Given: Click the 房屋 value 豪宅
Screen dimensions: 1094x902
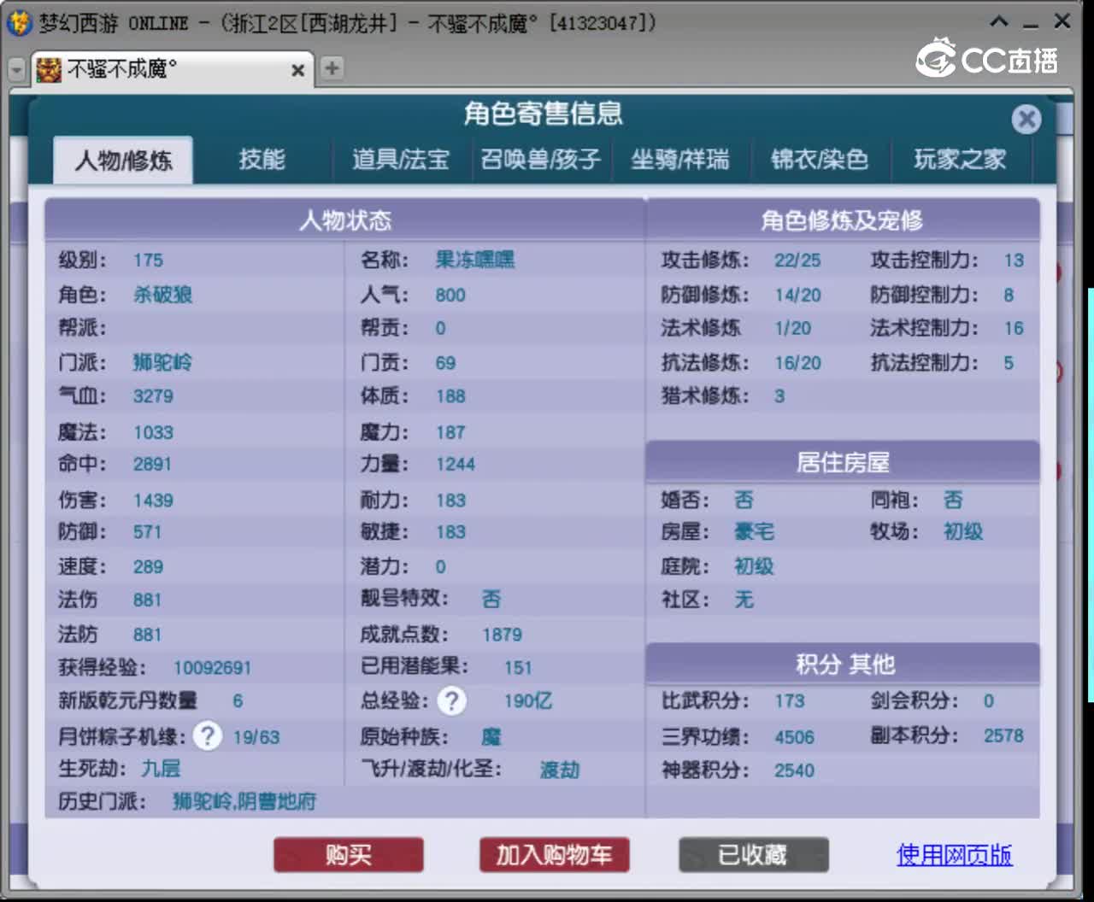Looking at the screenshot, I should point(754,532).
